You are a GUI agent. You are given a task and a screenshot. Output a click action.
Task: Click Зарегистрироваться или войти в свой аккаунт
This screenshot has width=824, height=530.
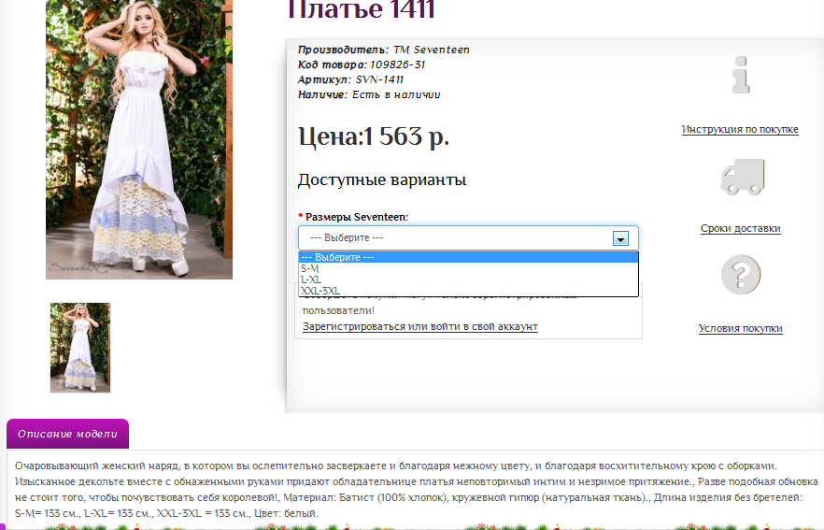pos(419,326)
